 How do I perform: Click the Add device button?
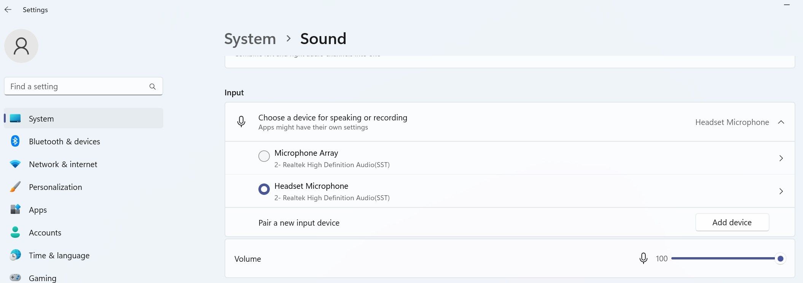coord(732,222)
